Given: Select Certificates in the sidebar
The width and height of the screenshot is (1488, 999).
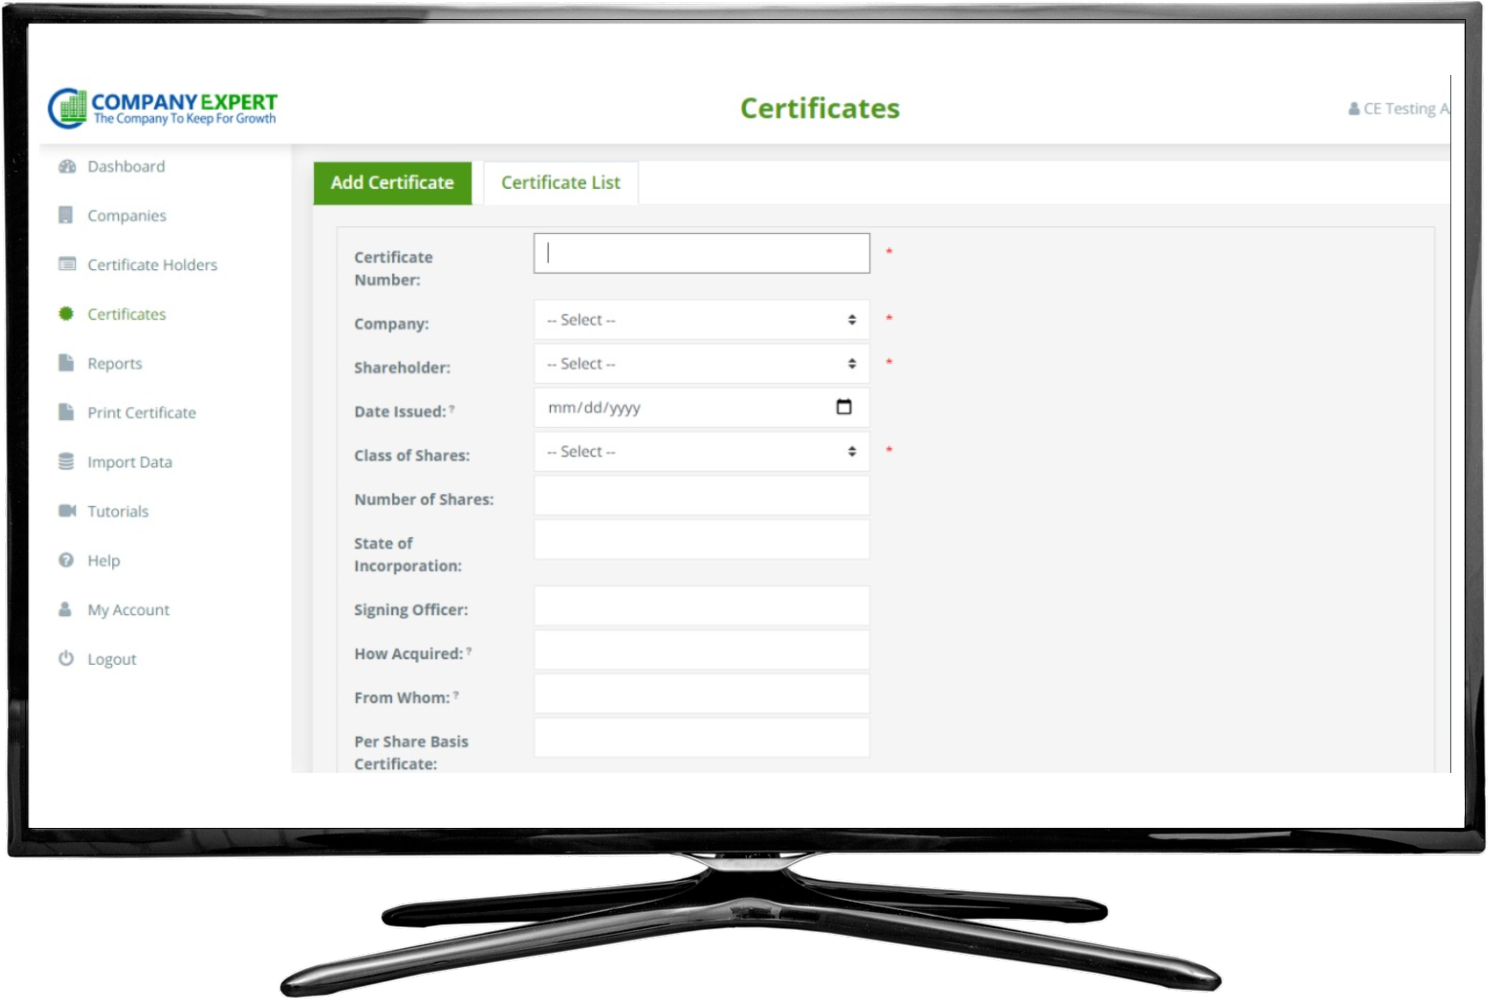Looking at the screenshot, I should pyautogui.click(x=127, y=314).
